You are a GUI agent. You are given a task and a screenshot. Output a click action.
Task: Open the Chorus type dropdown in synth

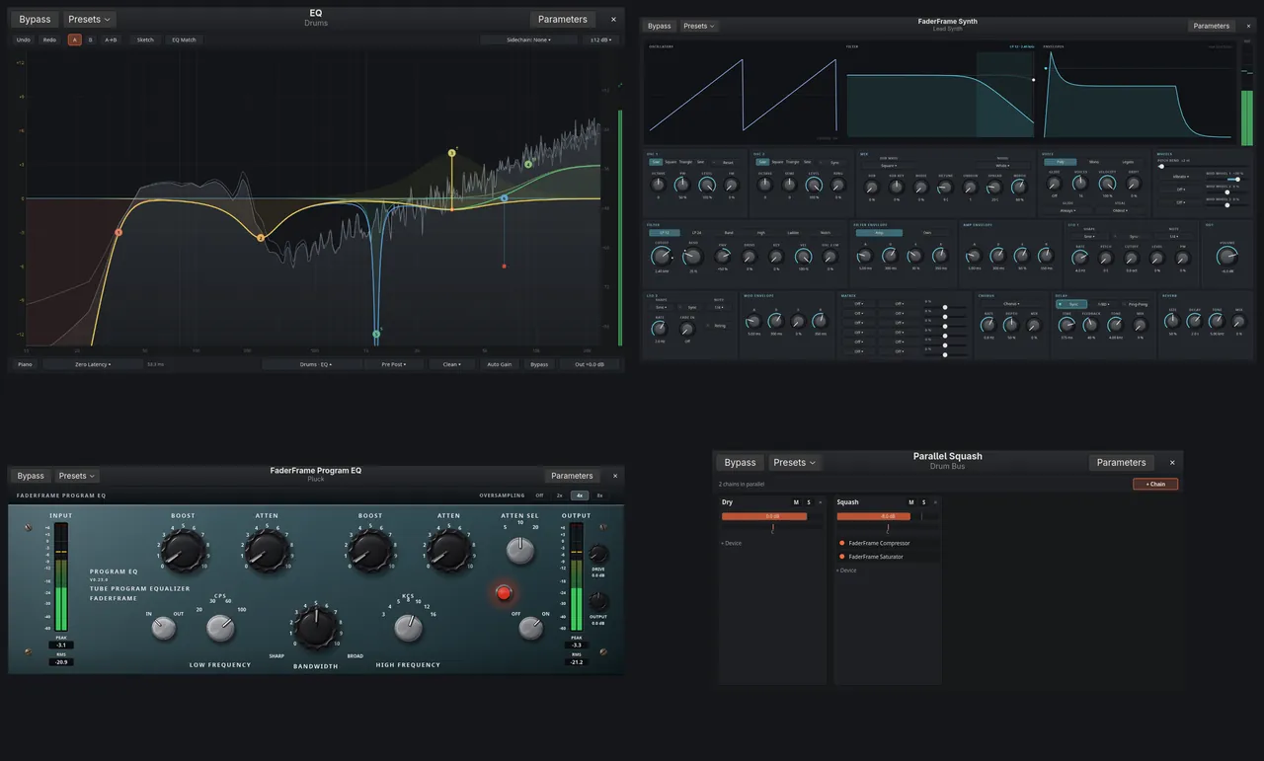[1011, 303]
